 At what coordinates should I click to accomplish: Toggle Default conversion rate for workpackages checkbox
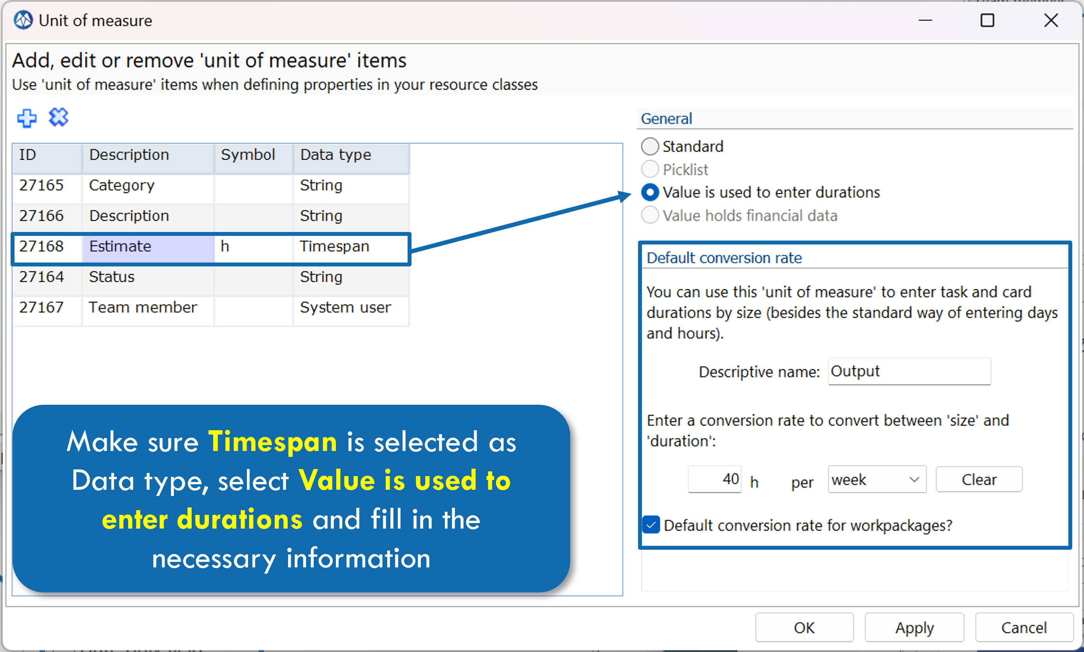coord(651,525)
